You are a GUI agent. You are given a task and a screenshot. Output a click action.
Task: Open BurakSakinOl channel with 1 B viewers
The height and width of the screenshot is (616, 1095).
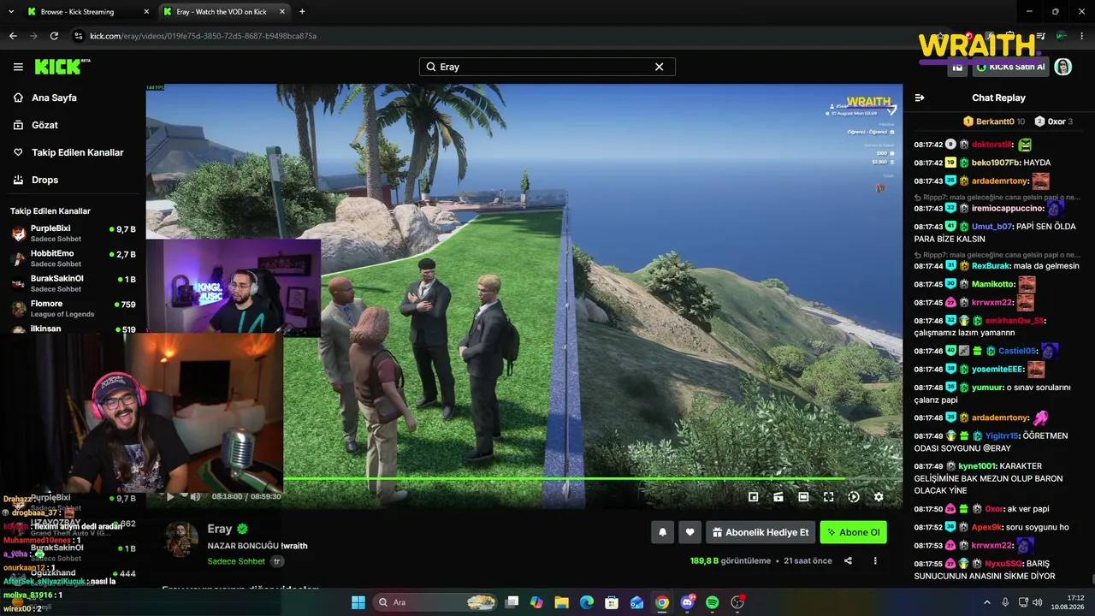[x=74, y=283]
